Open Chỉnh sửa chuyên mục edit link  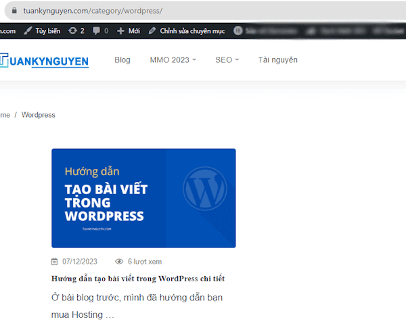[192, 31]
